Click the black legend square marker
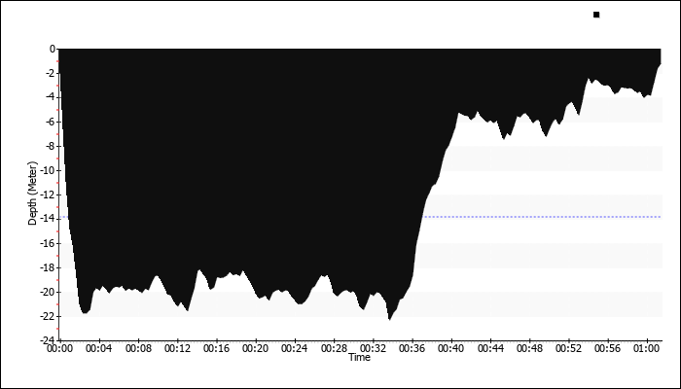The height and width of the screenshot is (389, 681). 596,15
